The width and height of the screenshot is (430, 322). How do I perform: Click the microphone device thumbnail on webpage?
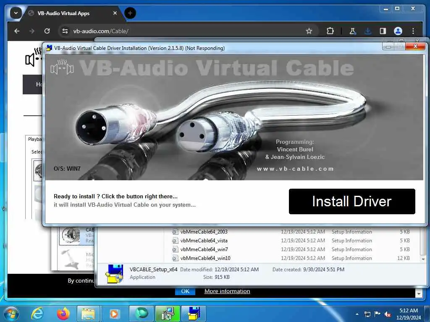tap(70, 259)
